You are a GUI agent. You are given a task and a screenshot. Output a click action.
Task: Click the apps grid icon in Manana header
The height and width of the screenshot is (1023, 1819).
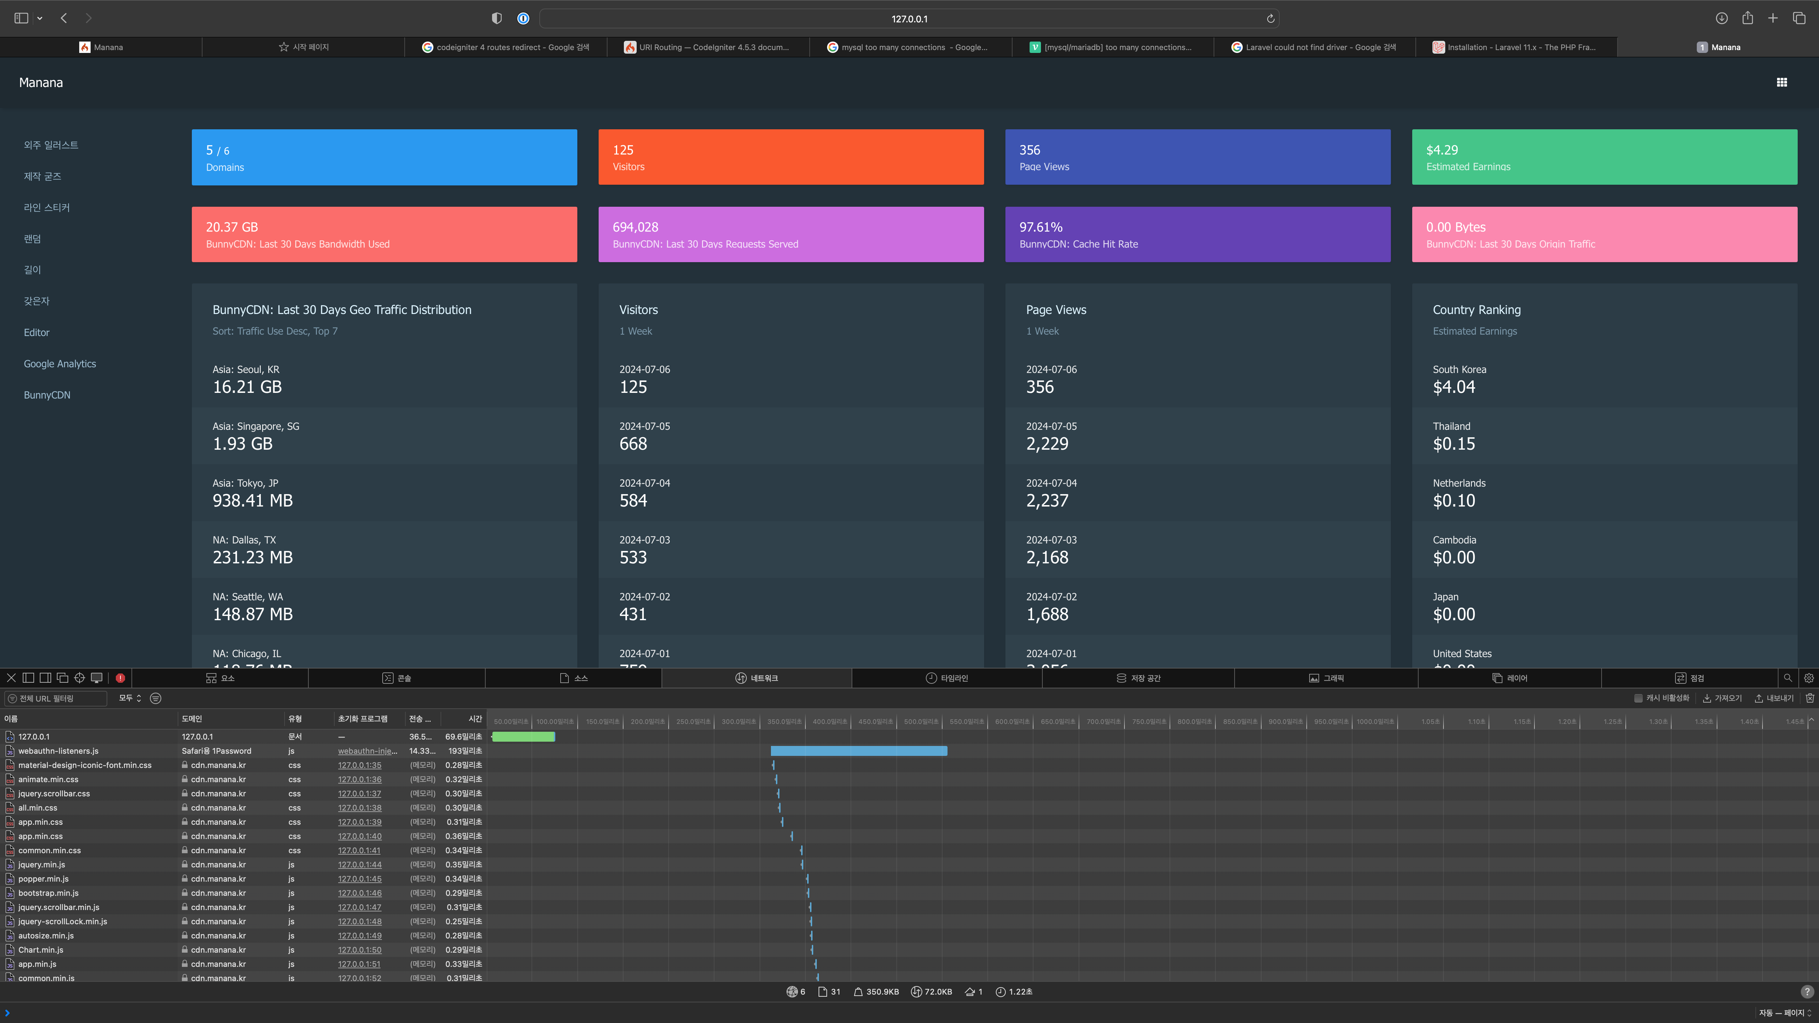(1782, 83)
